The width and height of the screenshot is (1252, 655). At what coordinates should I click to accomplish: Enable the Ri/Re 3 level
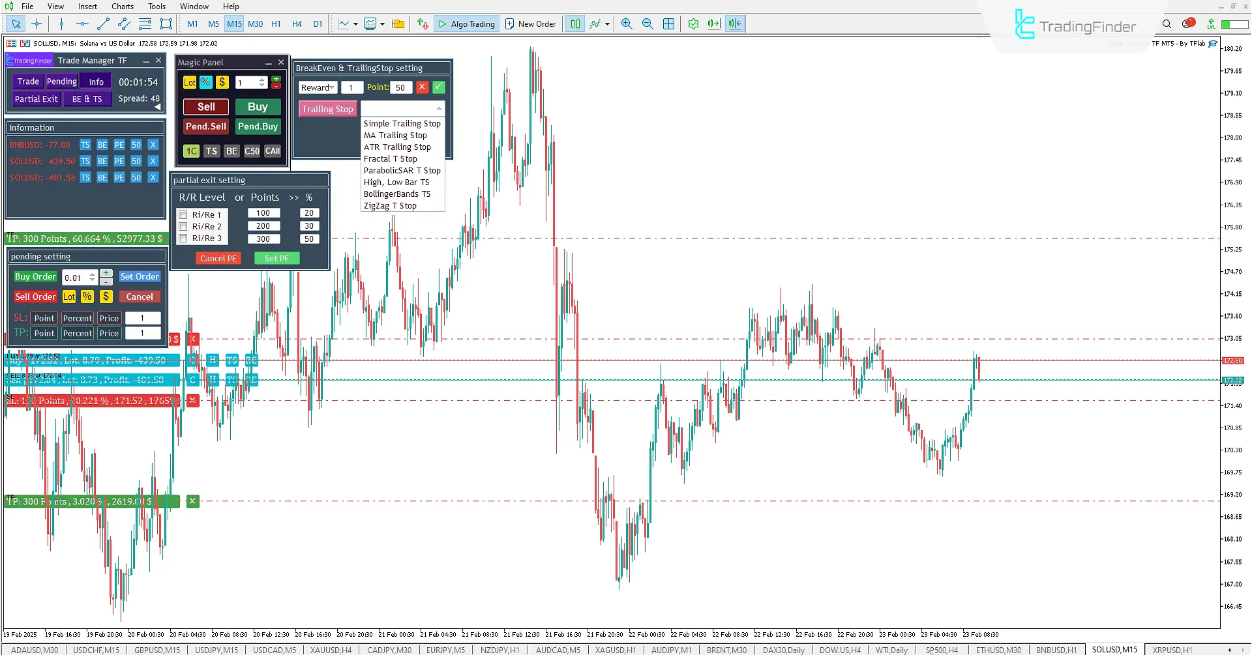coord(183,239)
